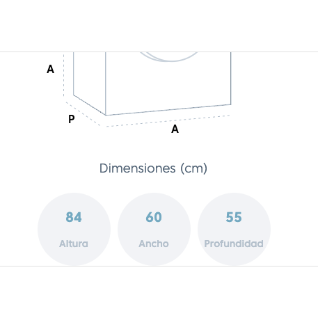Select the 55 depth value
This screenshot has width=318, height=318.
point(234,217)
